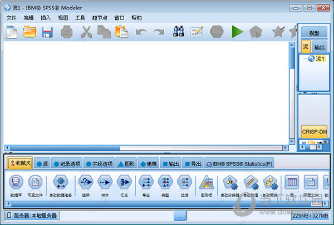Click the Print toolbar icon
This screenshot has height=225, width=334.
(x=67, y=32)
